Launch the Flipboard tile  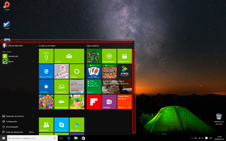point(94,102)
